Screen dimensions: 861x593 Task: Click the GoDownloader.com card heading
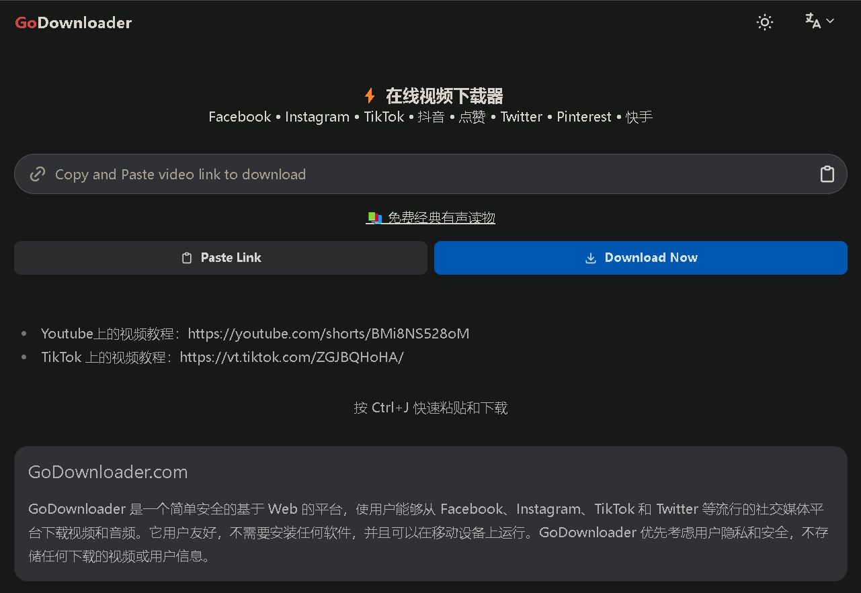pos(108,472)
